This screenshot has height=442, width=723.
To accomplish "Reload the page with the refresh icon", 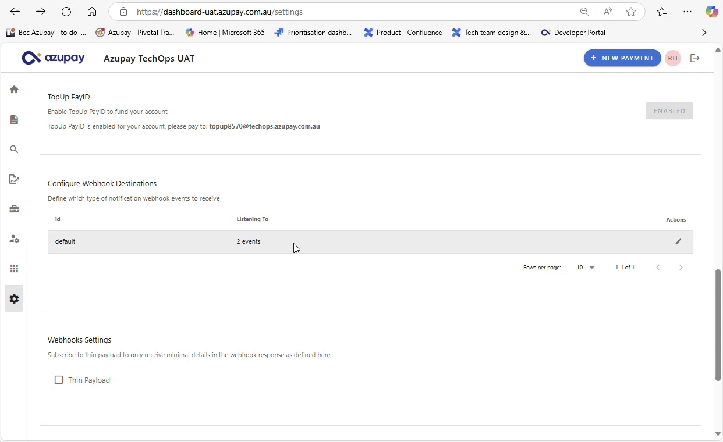I will tap(66, 12).
